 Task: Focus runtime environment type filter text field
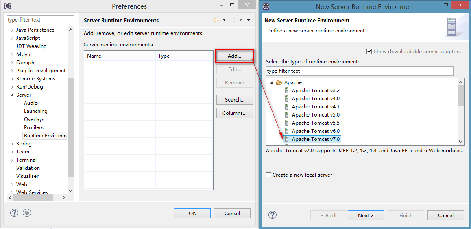coord(360,71)
